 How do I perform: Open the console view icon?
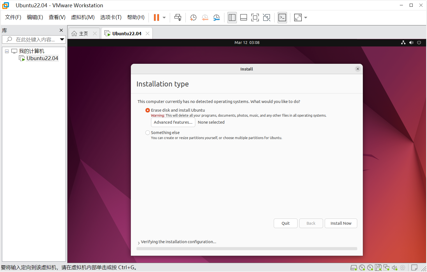point(282,18)
